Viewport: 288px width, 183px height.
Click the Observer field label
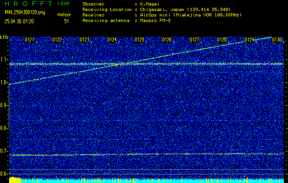pos(93,4)
